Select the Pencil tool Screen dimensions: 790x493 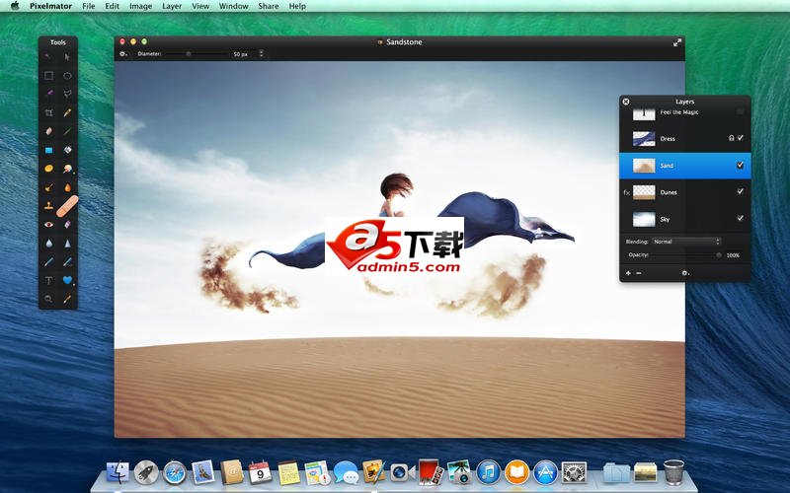[67, 112]
